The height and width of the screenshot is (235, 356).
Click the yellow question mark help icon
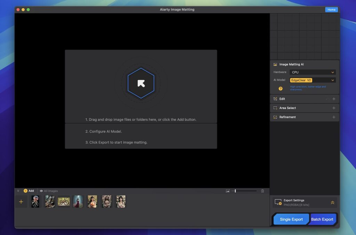281,88
